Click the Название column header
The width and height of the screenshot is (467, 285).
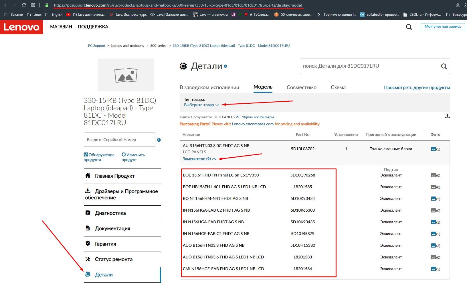(191, 135)
